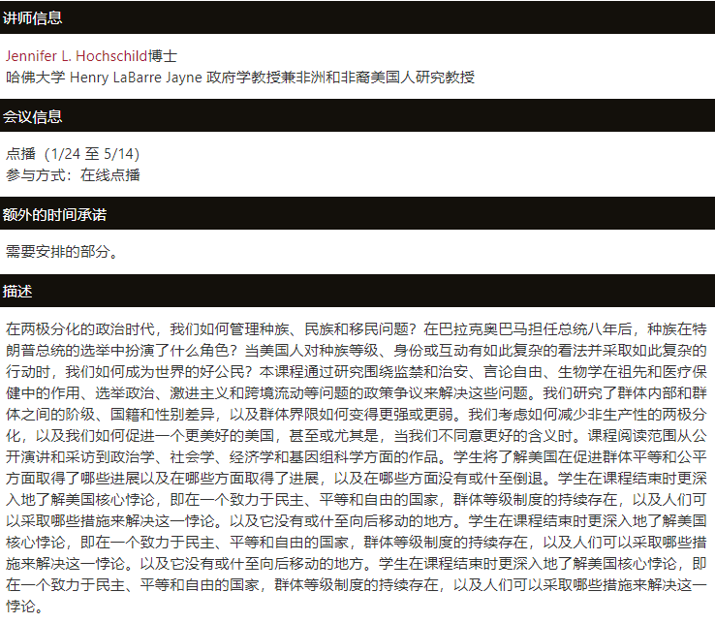Open Jennifer L. Hochschild instructor link
The height and width of the screenshot is (623, 715).
tap(77, 56)
